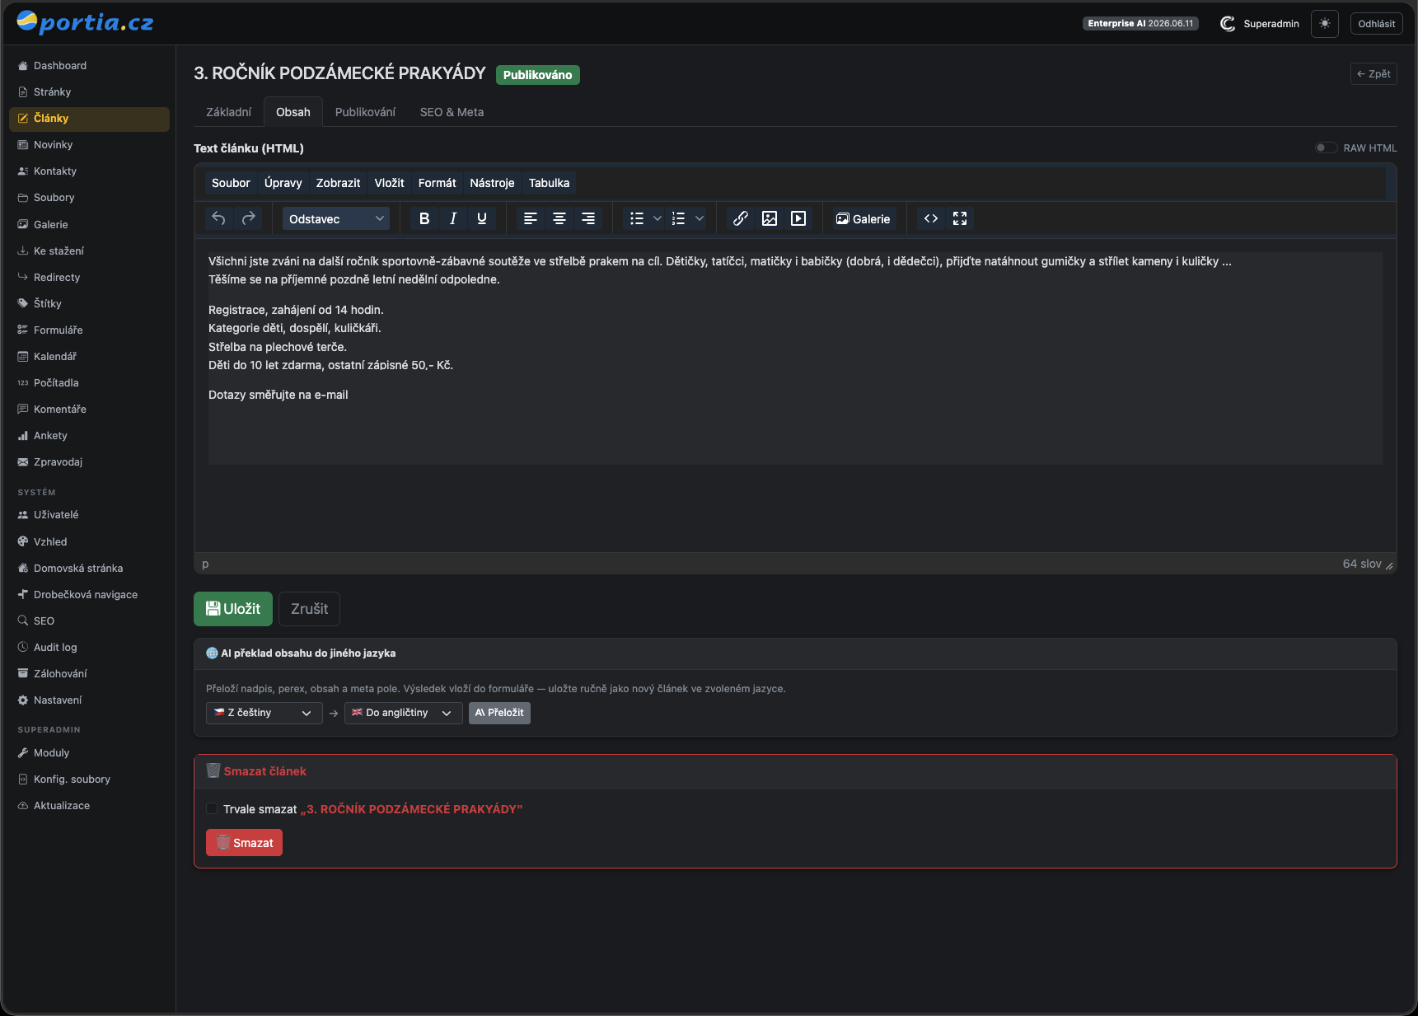Redo the edit in the editor toolbar
Image resolution: width=1418 pixels, height=1016 pixels.
[x=249, y=218]
